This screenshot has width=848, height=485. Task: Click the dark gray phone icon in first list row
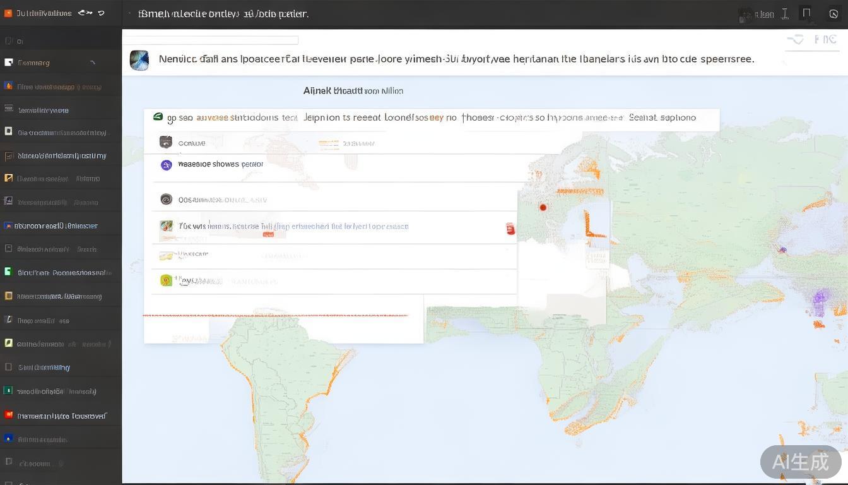point(166,143)
